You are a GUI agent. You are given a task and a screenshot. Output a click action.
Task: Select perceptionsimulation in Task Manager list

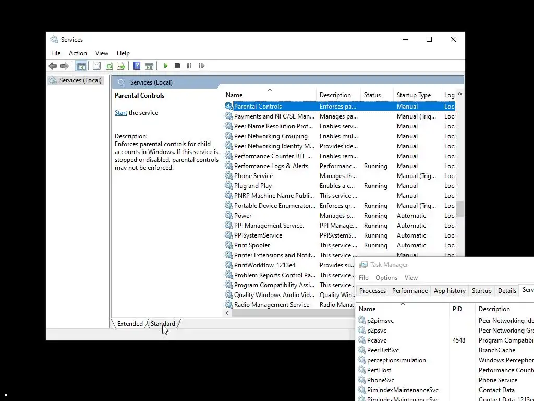(445, 360)
